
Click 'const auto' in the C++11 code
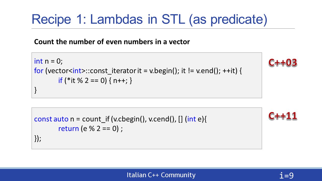tap(51, 119)
